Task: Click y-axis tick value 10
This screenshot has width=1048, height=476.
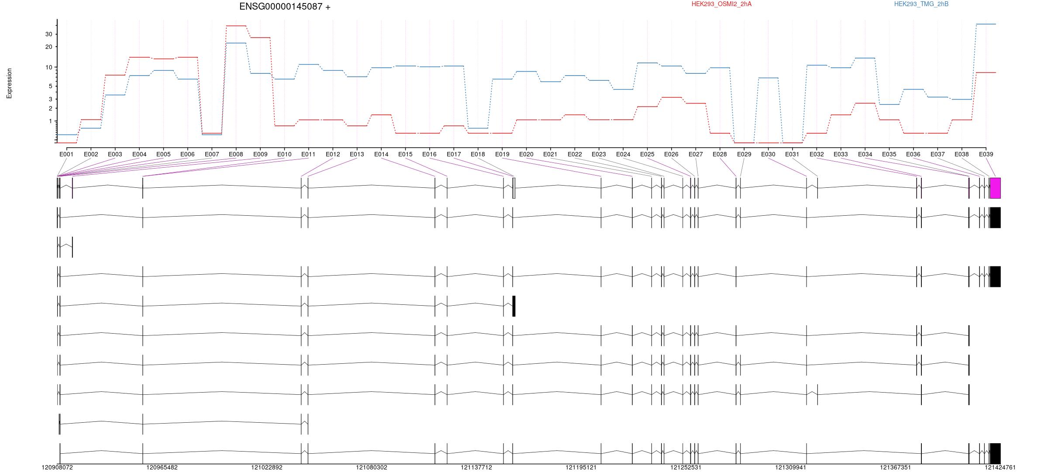Action: click(48, 67)
